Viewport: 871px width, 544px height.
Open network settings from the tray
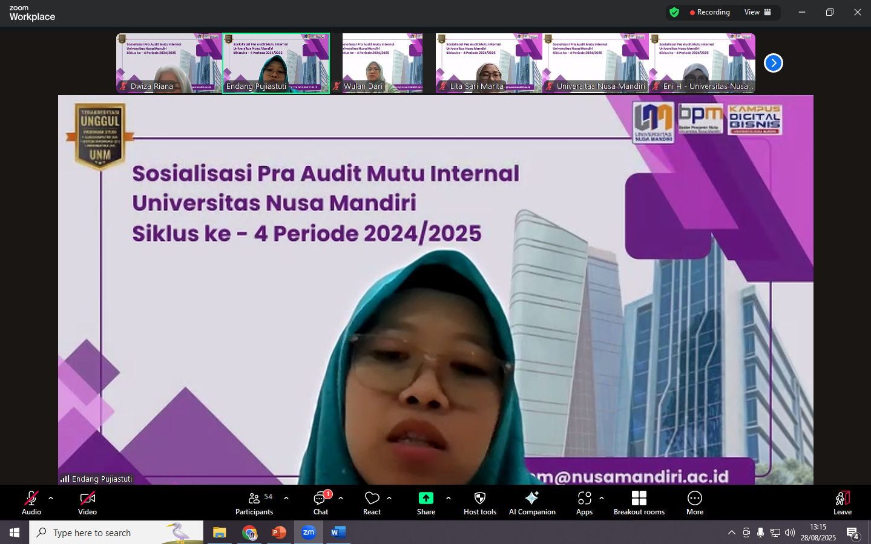[775, 533]
